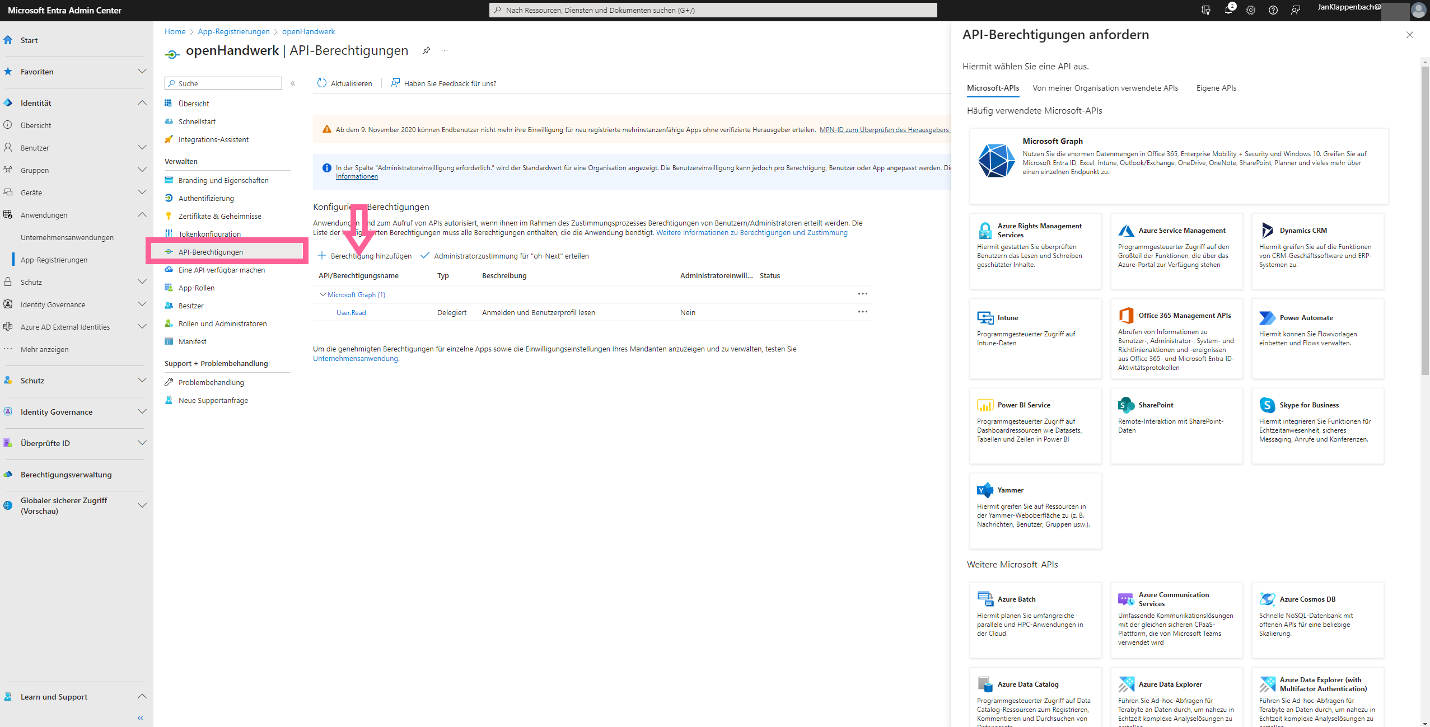Collapse the Identität section
The image size is (1430, 727).
[x=142, y=102]
